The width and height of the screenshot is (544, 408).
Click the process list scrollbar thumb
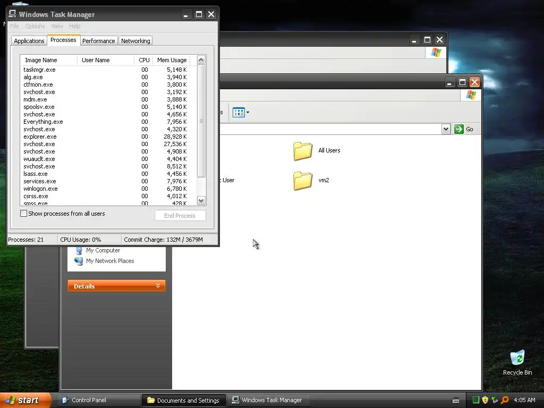[x=201, y=121]
